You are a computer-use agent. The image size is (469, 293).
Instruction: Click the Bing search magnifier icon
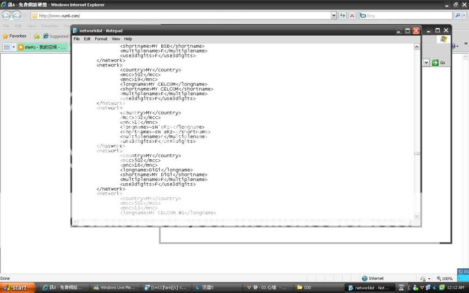point(458,16)
